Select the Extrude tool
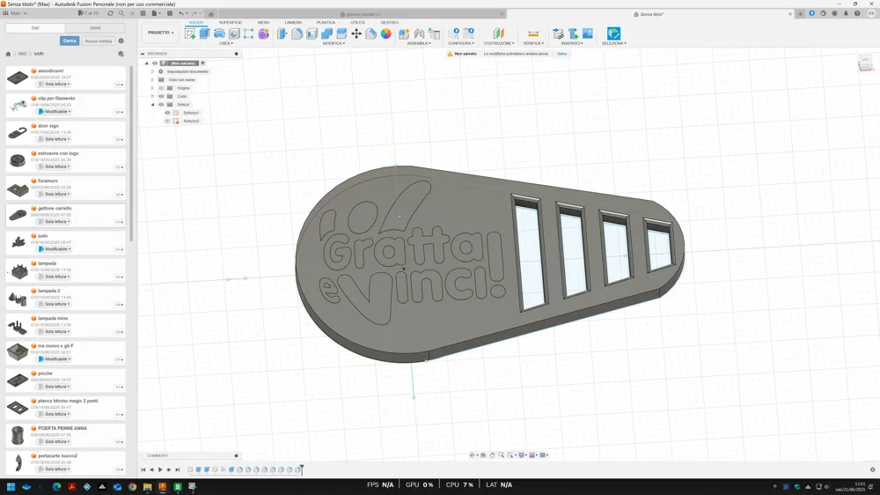Screen dimensions: 880x495 [204, 33]
